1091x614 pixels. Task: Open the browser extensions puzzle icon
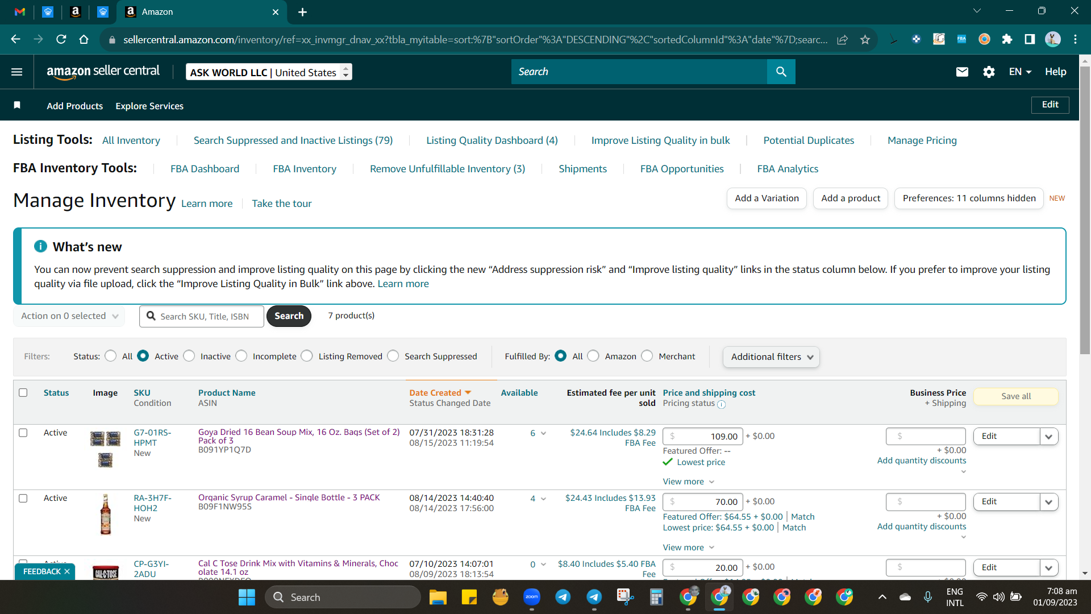1007,39
